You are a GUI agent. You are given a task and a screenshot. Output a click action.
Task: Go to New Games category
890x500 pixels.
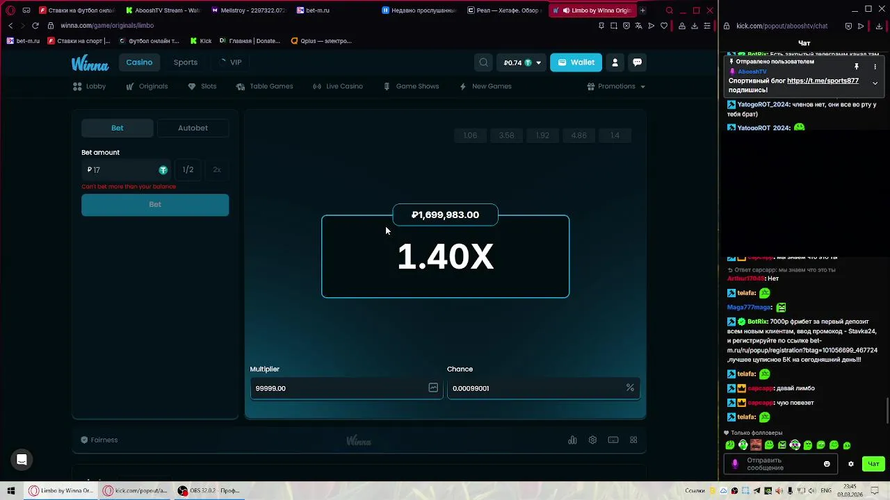[485, 86]
